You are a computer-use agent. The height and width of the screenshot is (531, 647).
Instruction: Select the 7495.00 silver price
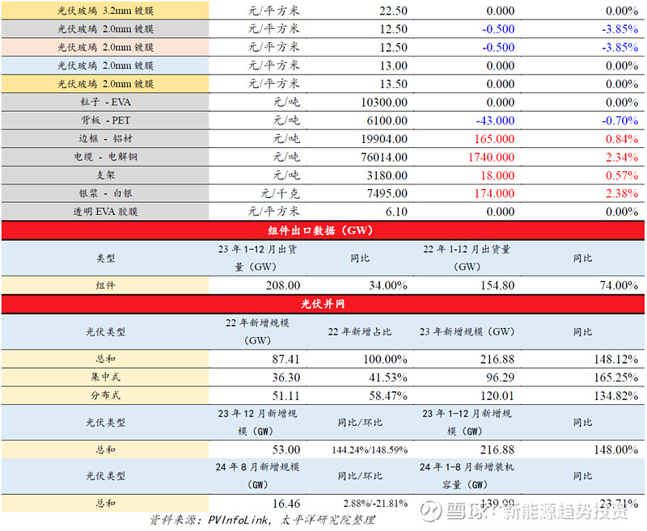(387, 193)
